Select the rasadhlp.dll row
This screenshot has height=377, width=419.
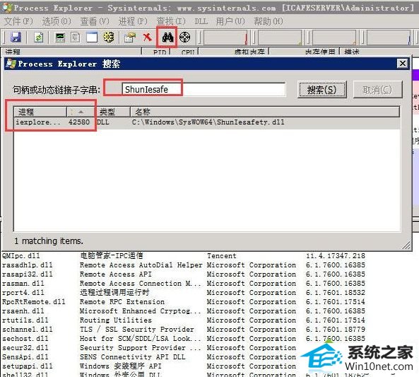point(183,265)
